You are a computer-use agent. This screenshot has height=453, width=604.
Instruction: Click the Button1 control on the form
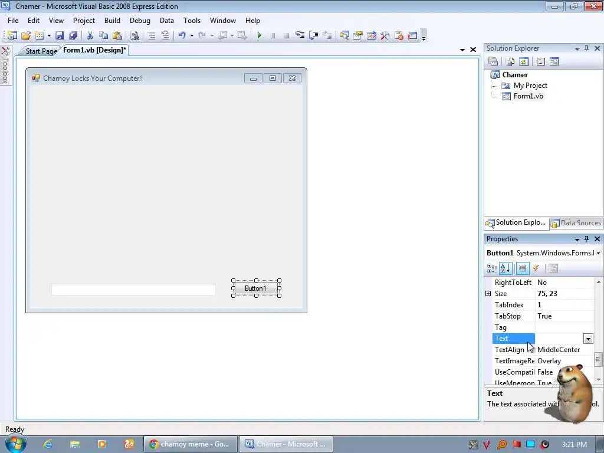(256, 288)
